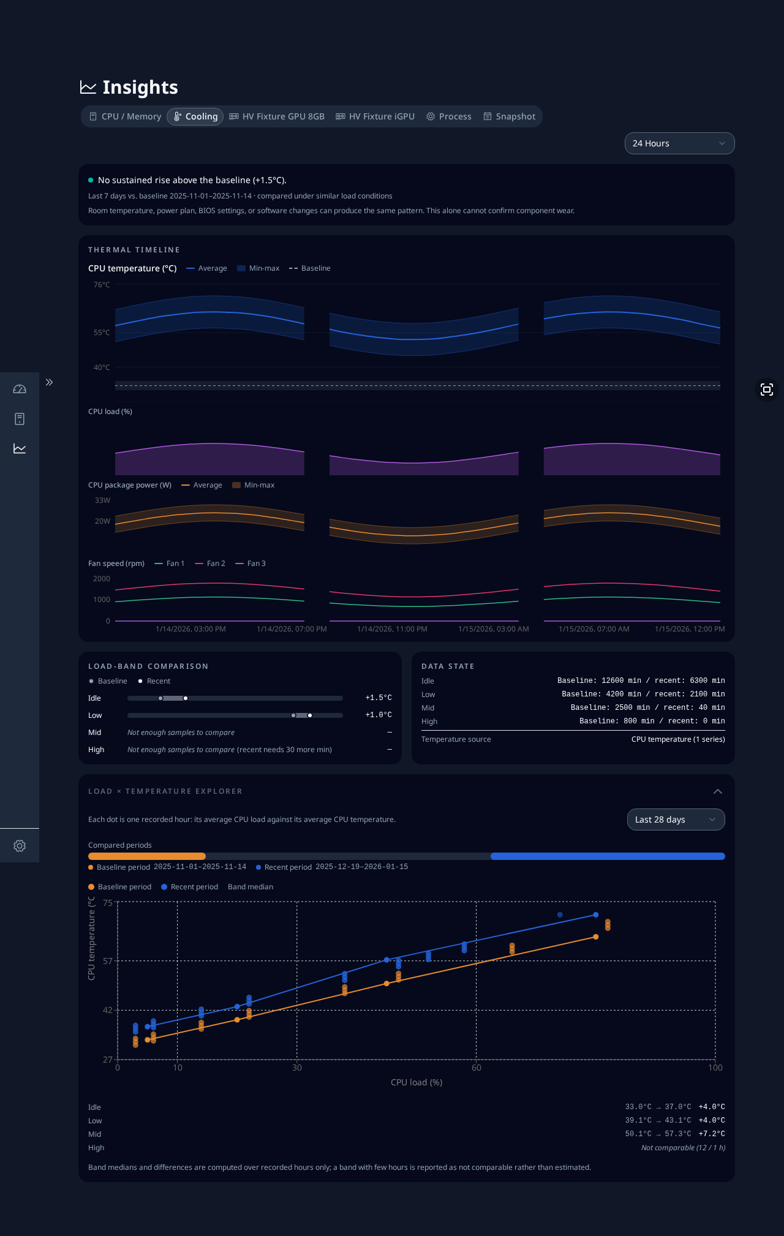The width and height of the screenshot is (784, 1236).
Task: Open the Insights chart icon in sidebar
Action: (x=20, y=448)
